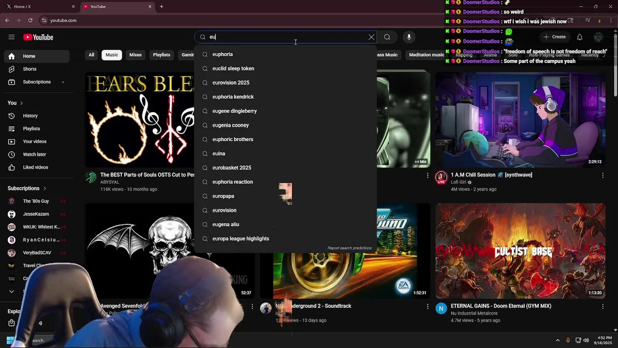Screen dimensions: 618x348
Task: Choose suggestion 'euclid sleep token'
Action: (x=285, y=69)
